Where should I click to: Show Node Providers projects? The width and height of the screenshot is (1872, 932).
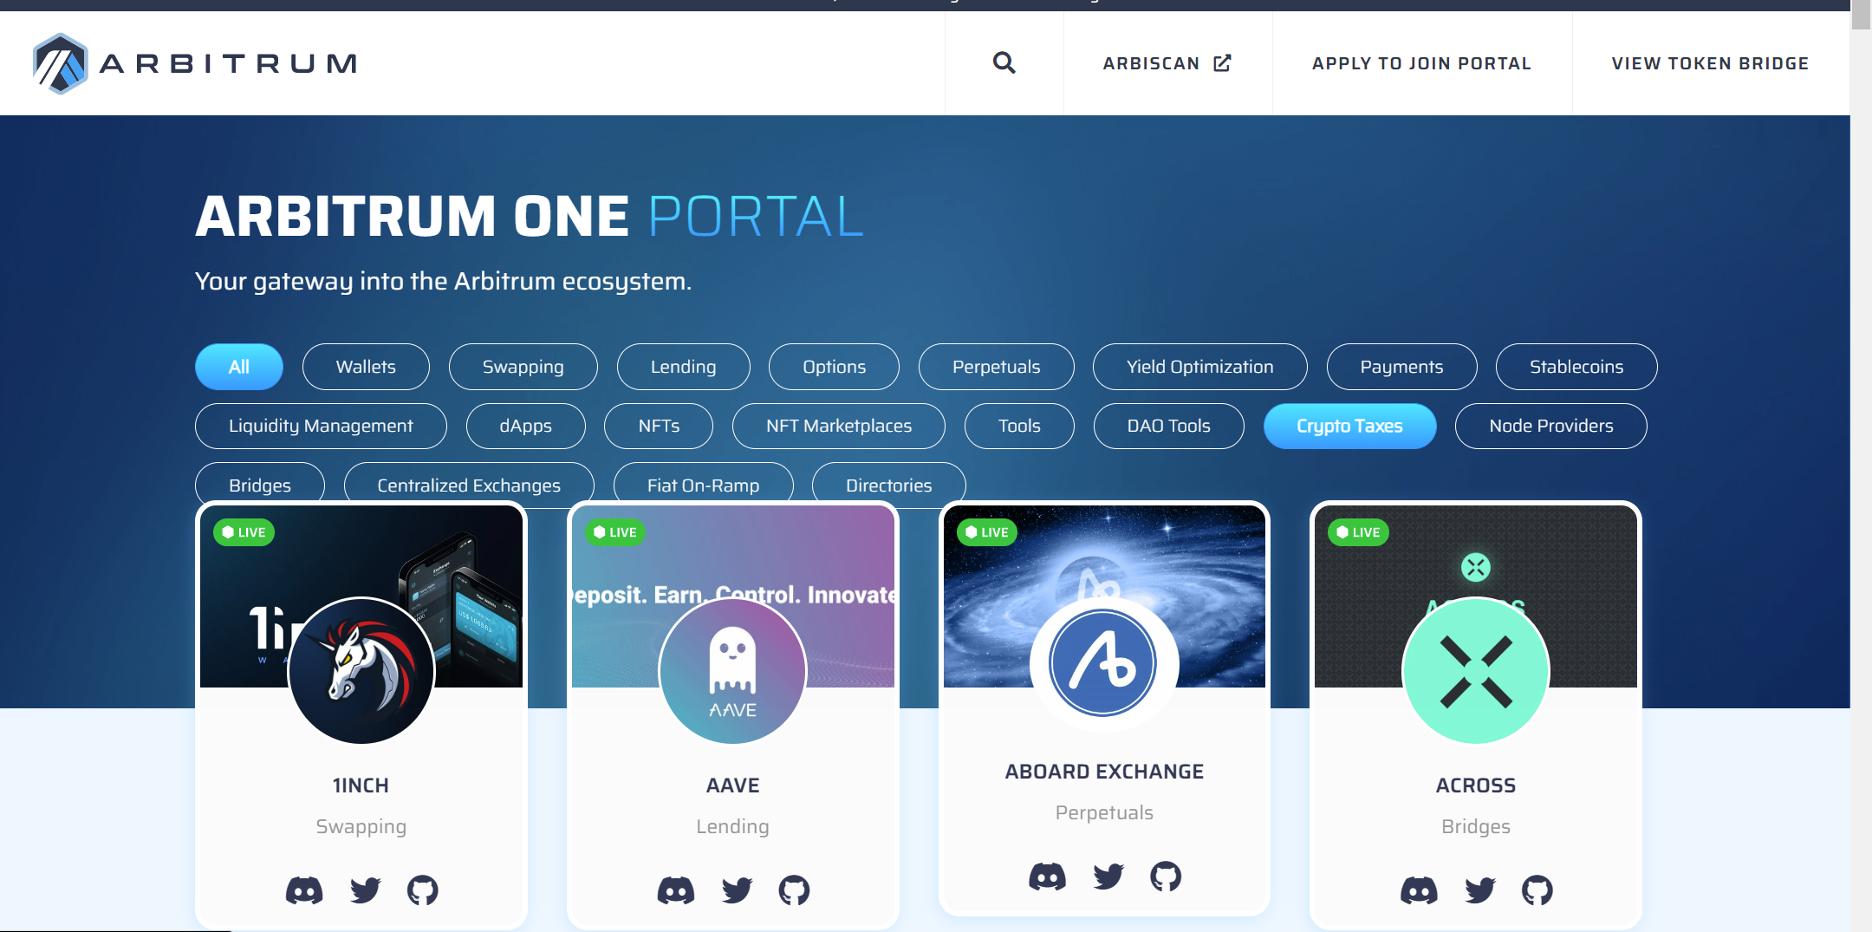coord(1551,426)
